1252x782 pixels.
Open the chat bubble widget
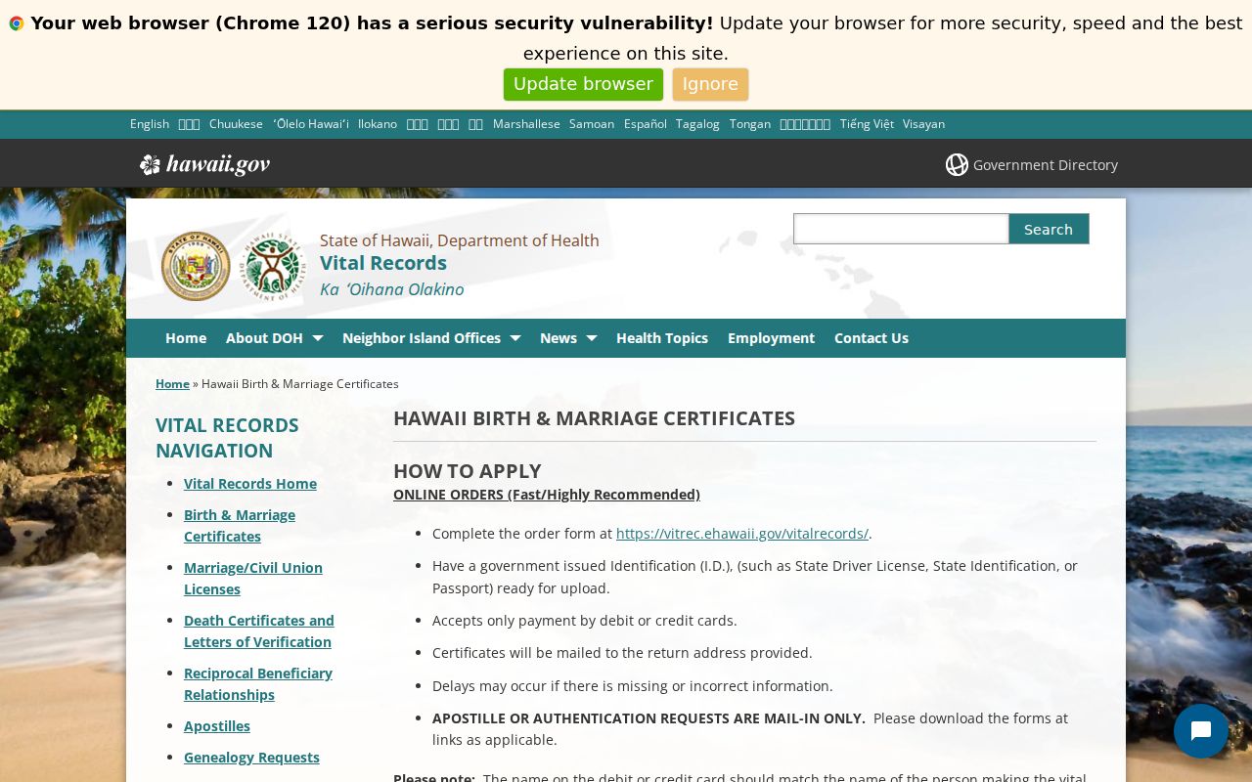pyautogui.click(x=1201, y=731)
